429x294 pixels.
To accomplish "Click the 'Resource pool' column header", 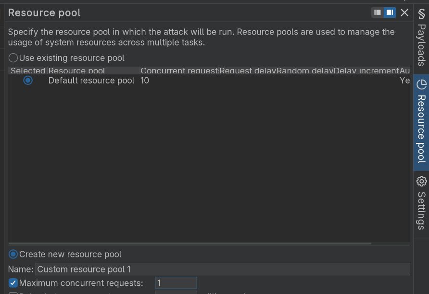I will [77, 71].
